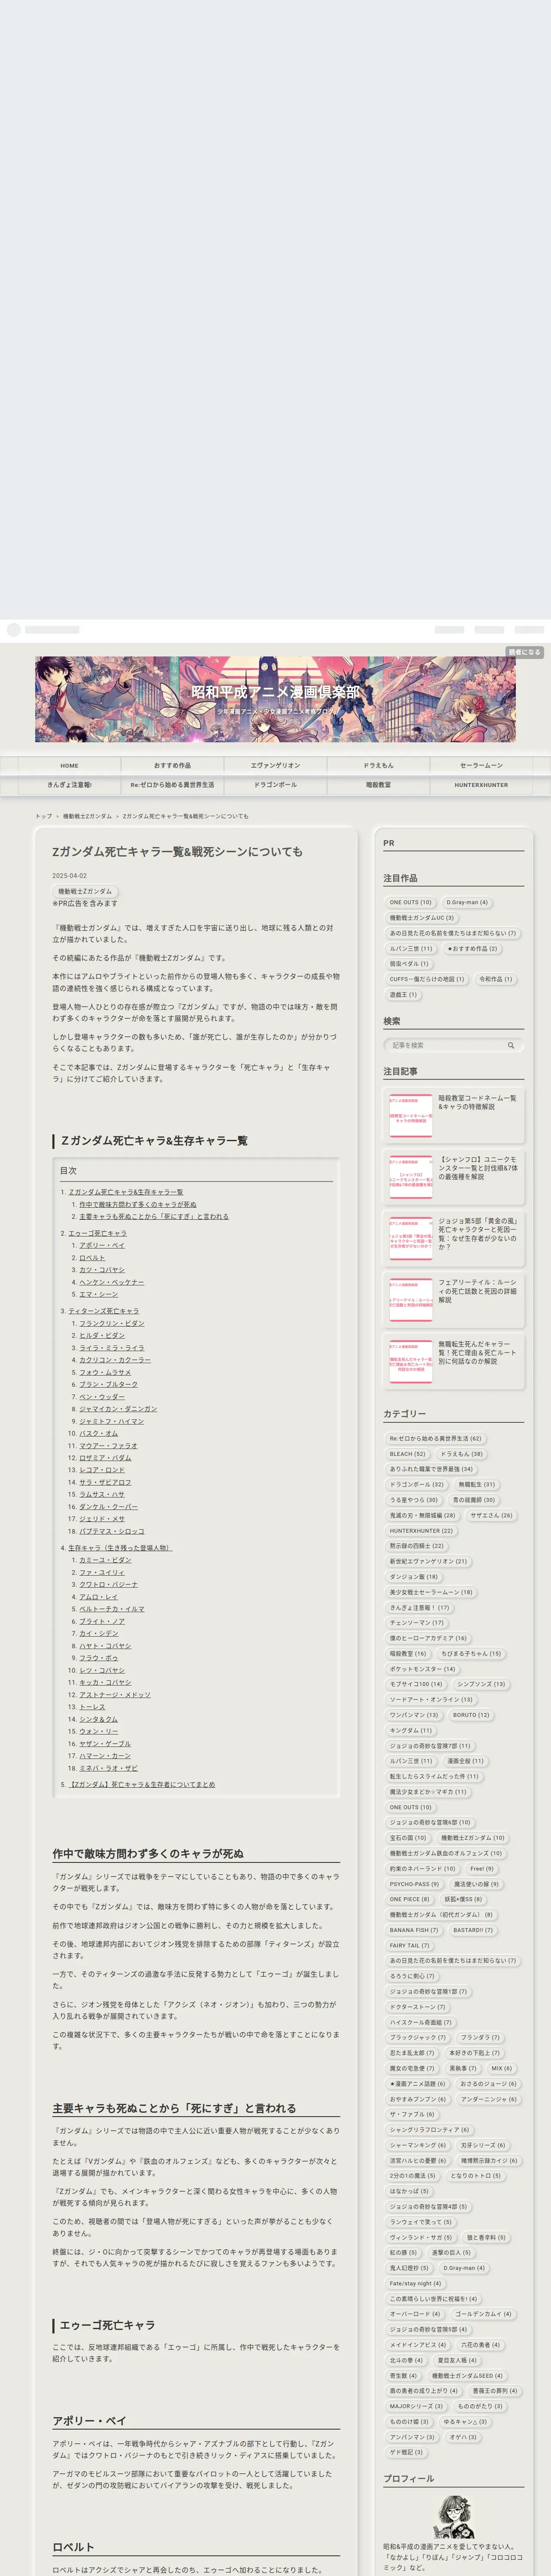This screenshot has height=2576, width=551.
Task: Open 機動戦士ガンダムUC (3) tag
Action: [x=422, y=917]
